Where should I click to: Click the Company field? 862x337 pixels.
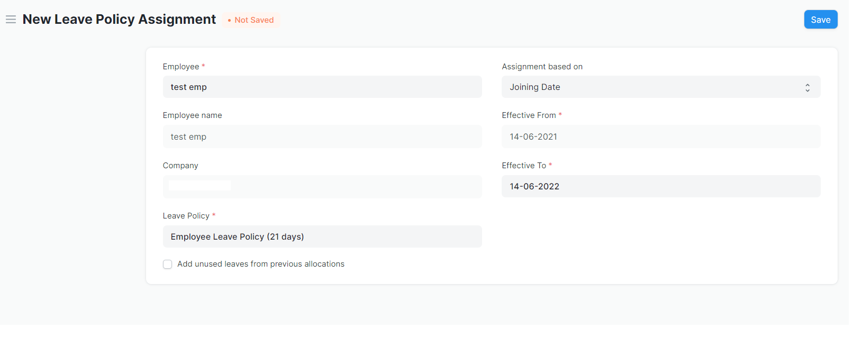322,187
